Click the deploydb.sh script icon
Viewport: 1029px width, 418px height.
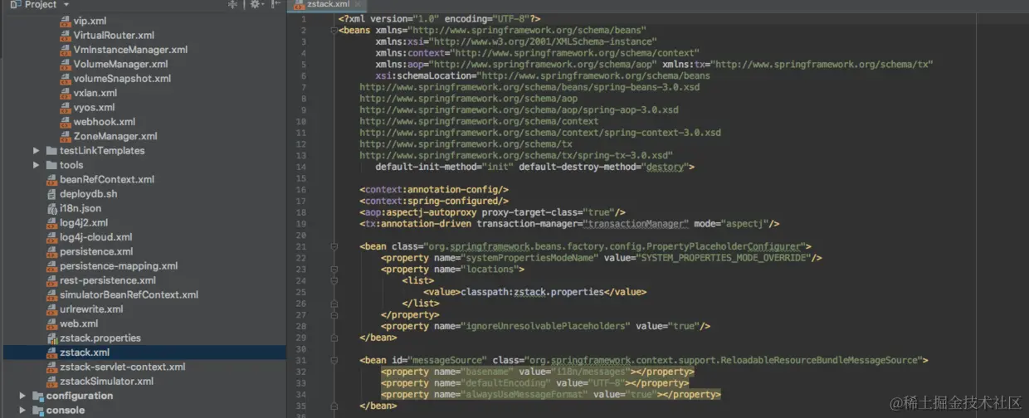click(x=51, y=194)
